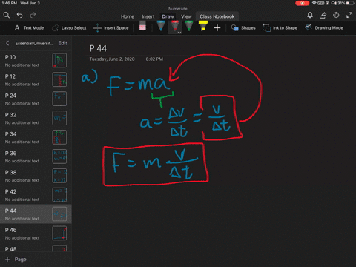356x267 pixels.
Task: Click the P 34 page thumbnail
Action: tap(59, 137)
